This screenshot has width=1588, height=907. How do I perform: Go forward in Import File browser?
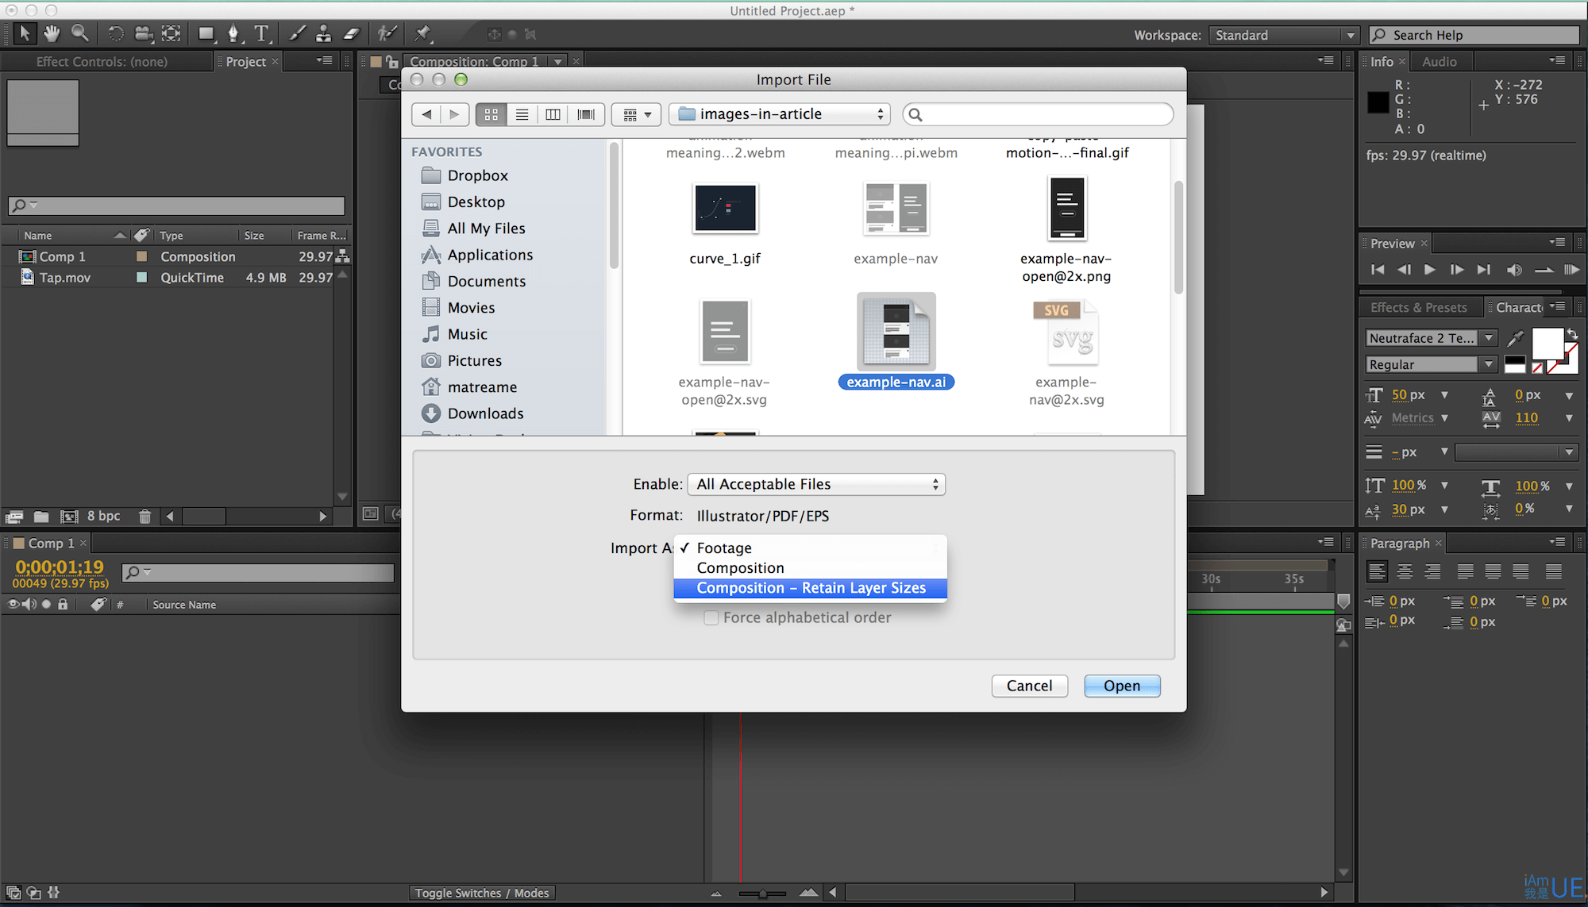click(x=454, y=114)
